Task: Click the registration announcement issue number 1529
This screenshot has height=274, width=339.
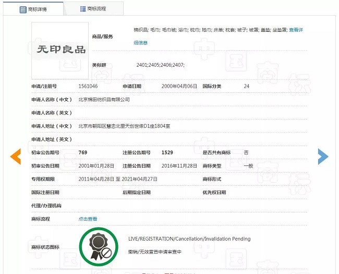Action: [167, 152]
